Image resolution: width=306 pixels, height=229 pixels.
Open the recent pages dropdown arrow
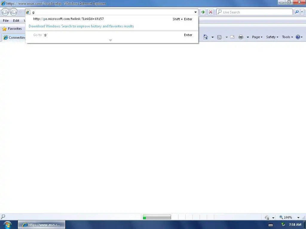tap(20, 12)
